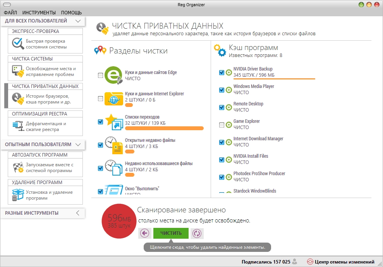Uncheck the Недавно использовавшиеся файлы checkbox
The height and width of the screenshot is (267, 383).
100,168
